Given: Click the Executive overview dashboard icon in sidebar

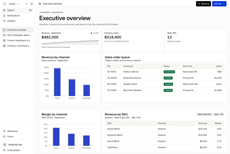Looking at the screenshot, I should 4,30.
